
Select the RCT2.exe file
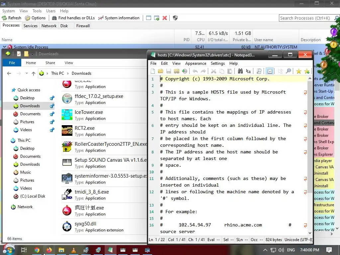coord(104,131)
